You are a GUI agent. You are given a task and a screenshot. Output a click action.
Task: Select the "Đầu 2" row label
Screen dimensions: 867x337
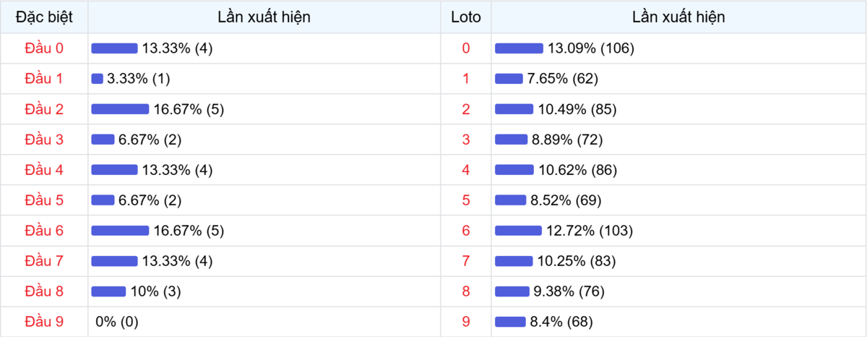tap(44, 109)
